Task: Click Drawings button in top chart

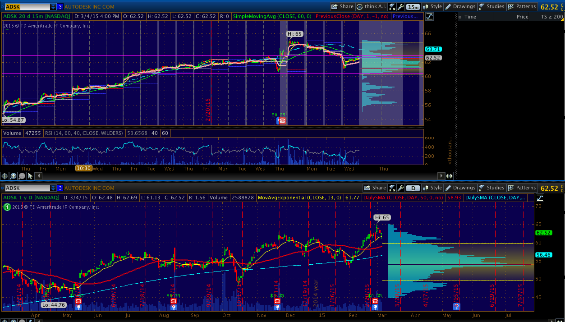Action: pyautogui.click(x=460, y=7)
